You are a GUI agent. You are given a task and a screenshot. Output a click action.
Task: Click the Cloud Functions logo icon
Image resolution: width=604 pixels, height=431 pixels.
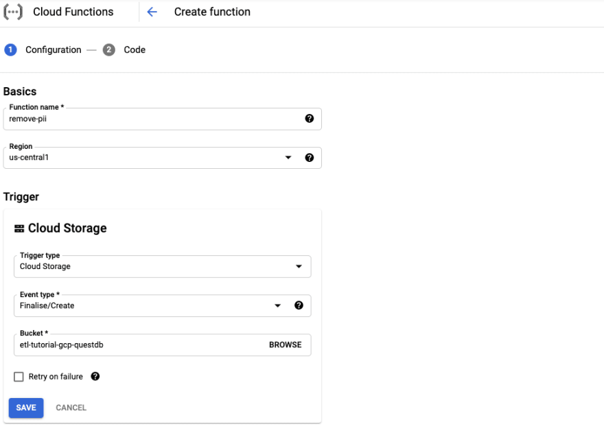pos(13,12)
